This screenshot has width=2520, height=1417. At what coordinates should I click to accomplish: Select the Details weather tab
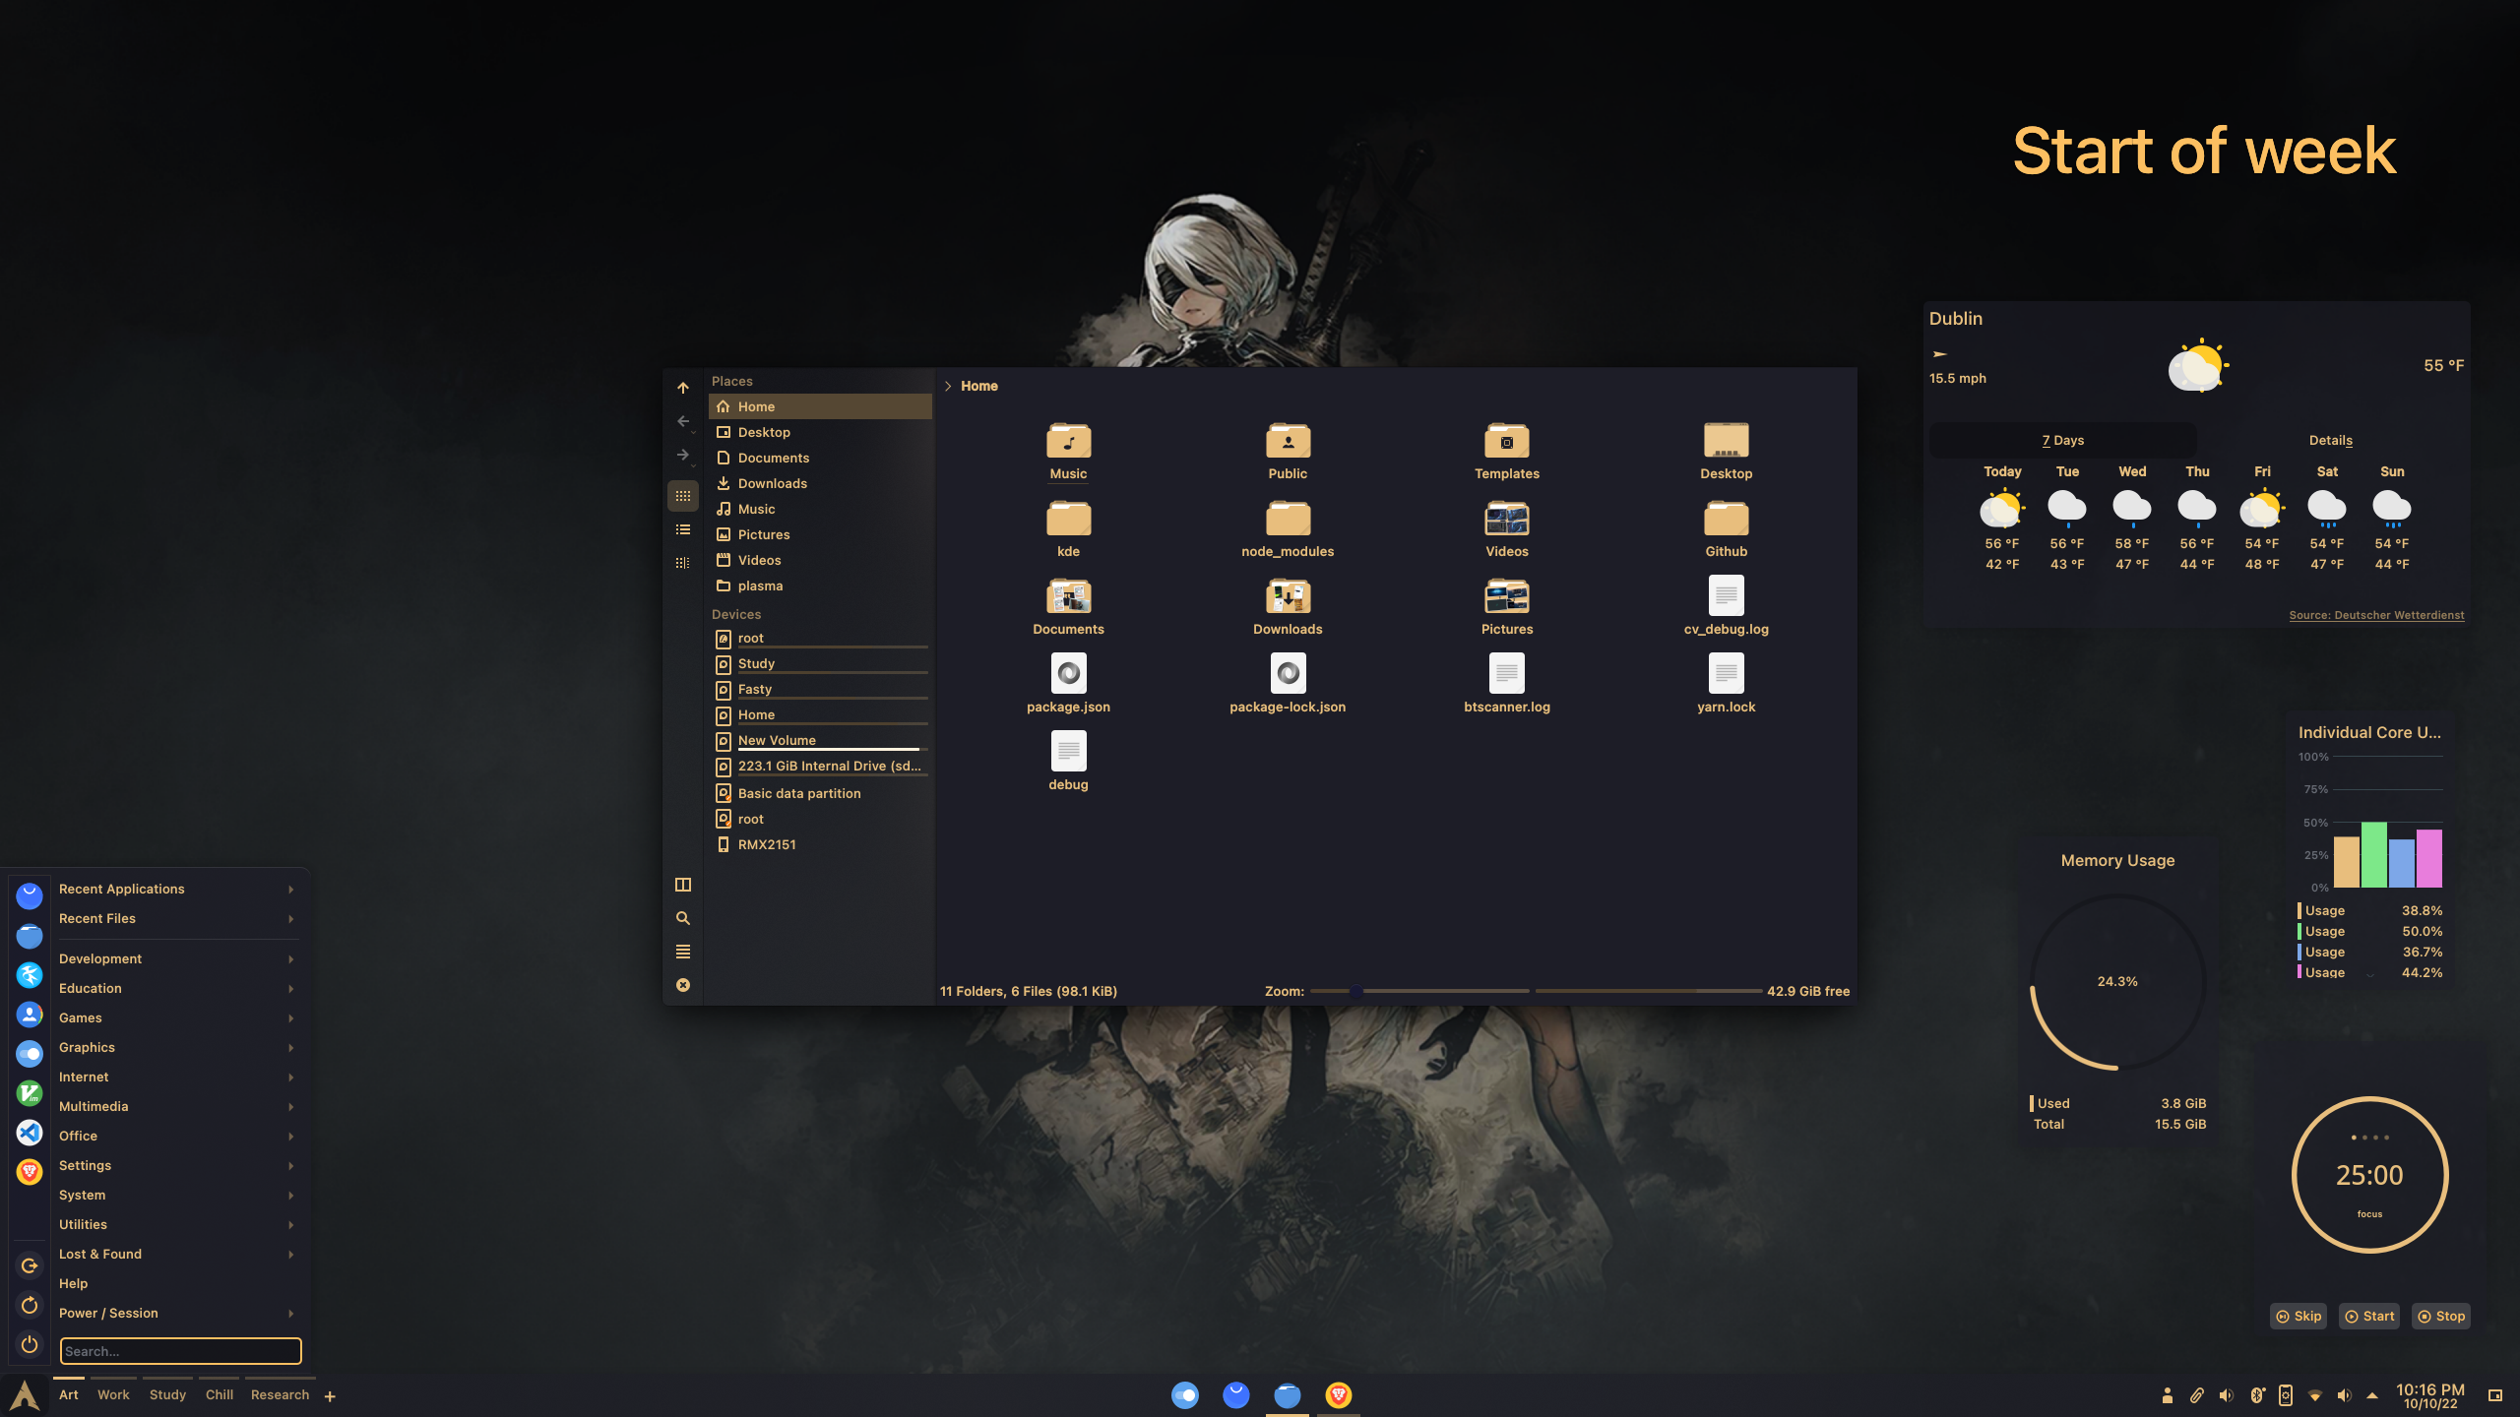tap(2331, 440)
